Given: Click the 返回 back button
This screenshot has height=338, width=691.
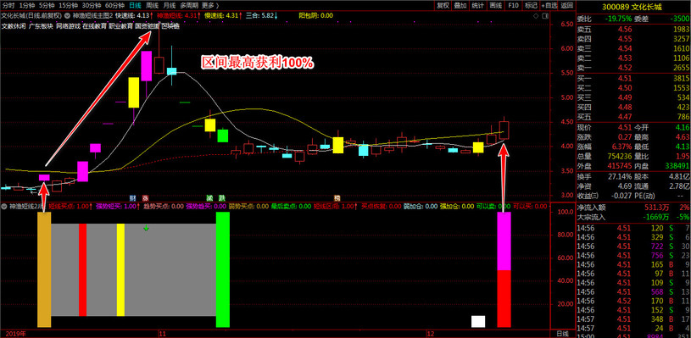Looking at the screenshot, I should point(566,5).
